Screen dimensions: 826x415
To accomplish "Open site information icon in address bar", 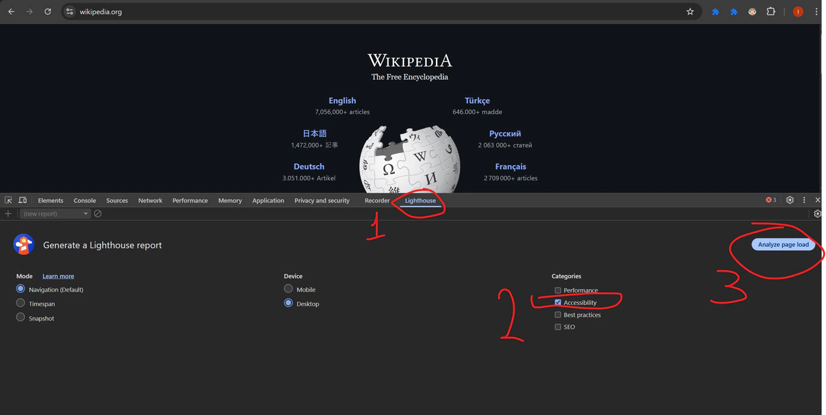I will [x=70, y=11].
